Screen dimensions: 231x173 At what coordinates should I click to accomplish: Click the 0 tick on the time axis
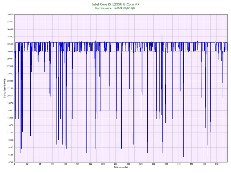(14, 164)
